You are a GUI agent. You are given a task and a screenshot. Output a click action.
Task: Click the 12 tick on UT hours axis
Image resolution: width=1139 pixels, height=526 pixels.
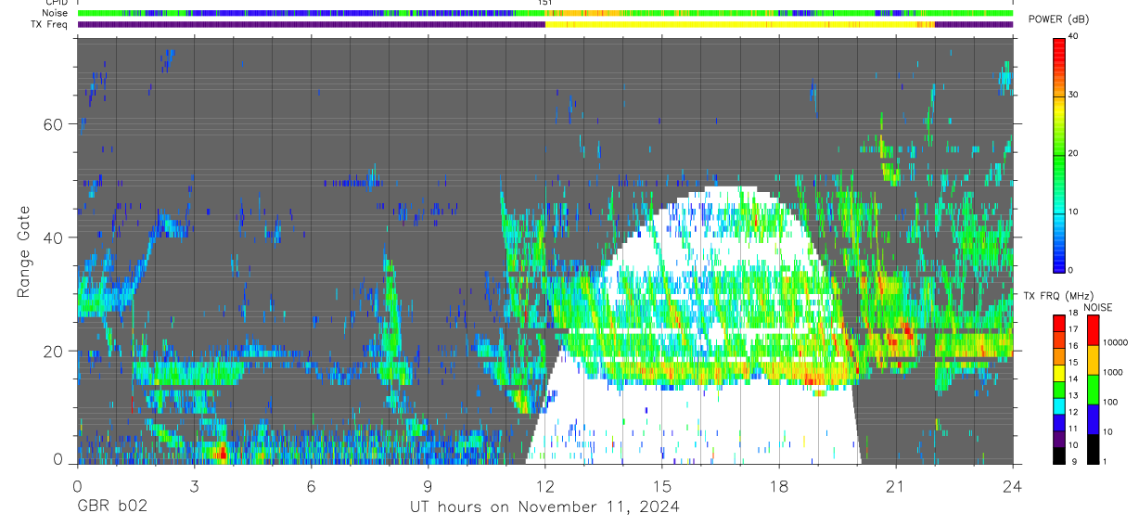click(545, 486)
